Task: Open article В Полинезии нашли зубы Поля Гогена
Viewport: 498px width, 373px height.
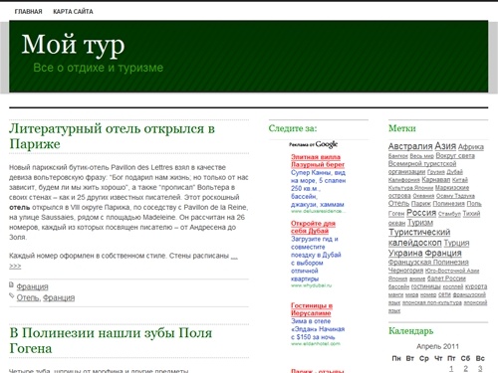Action: point(111,340)
